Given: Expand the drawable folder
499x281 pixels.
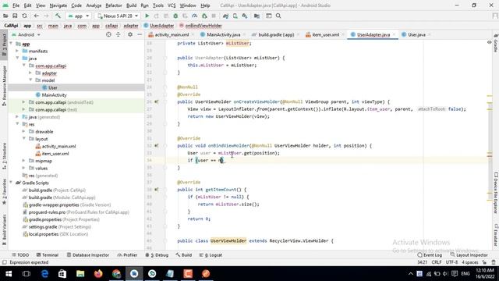Looking at the screenshot, I should [24, 132].
